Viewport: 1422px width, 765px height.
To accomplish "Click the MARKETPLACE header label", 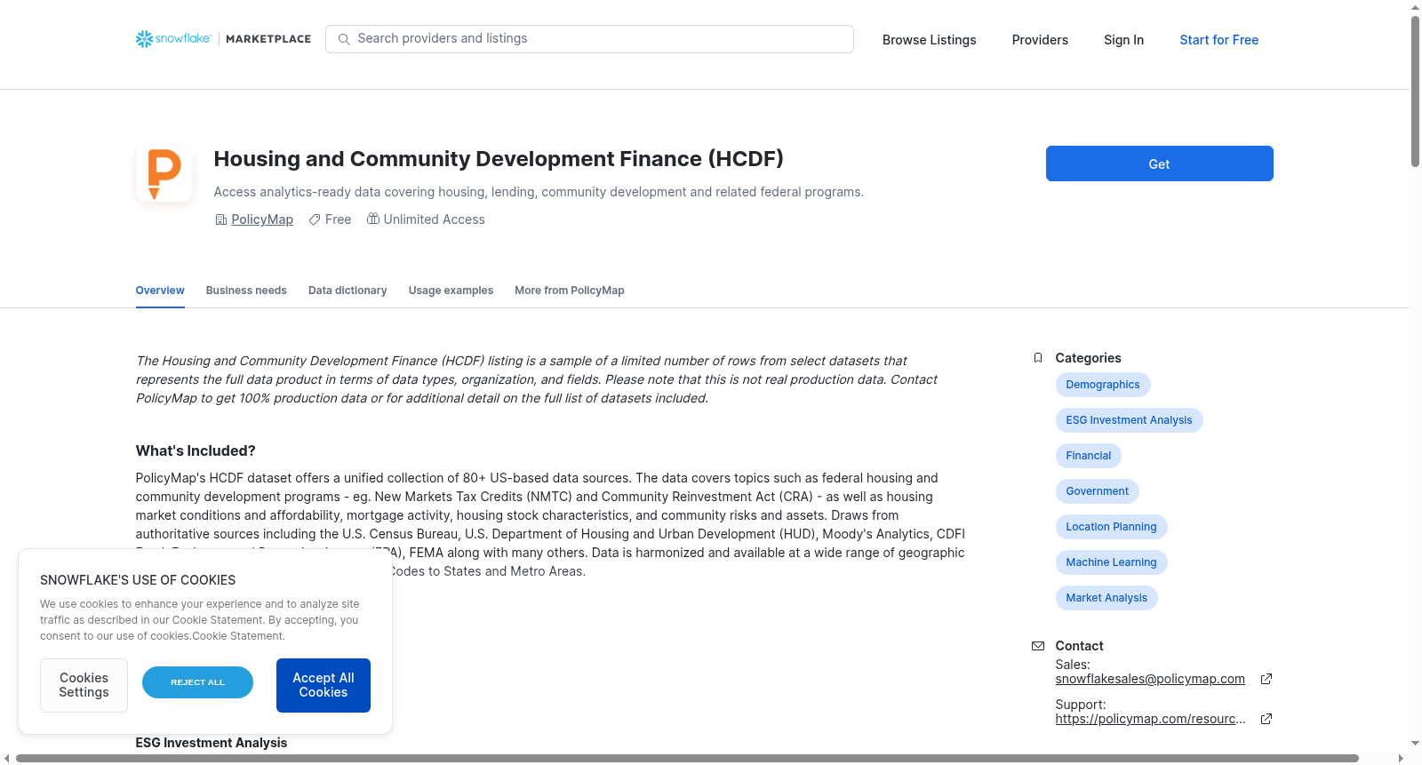I will click(x=268, y=39).
